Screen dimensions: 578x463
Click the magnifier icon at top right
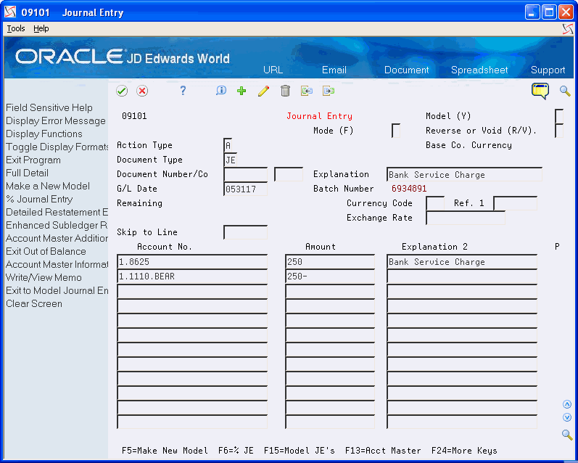[565, 91]
